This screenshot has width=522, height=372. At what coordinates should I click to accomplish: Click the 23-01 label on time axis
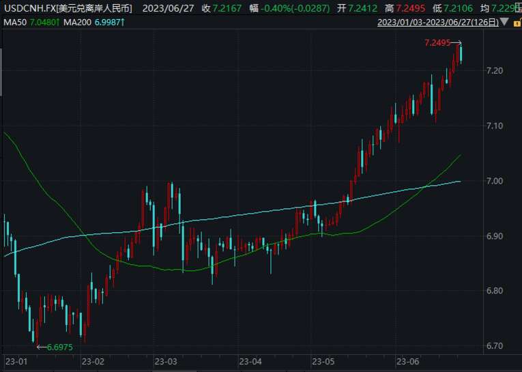pos(15,361)
